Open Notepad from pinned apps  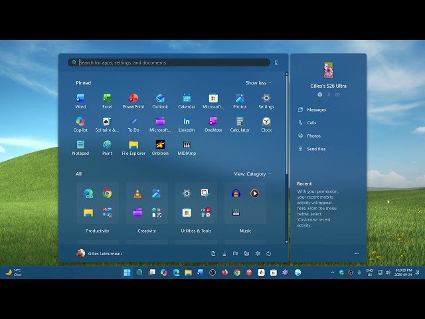[x=80, y=148]
